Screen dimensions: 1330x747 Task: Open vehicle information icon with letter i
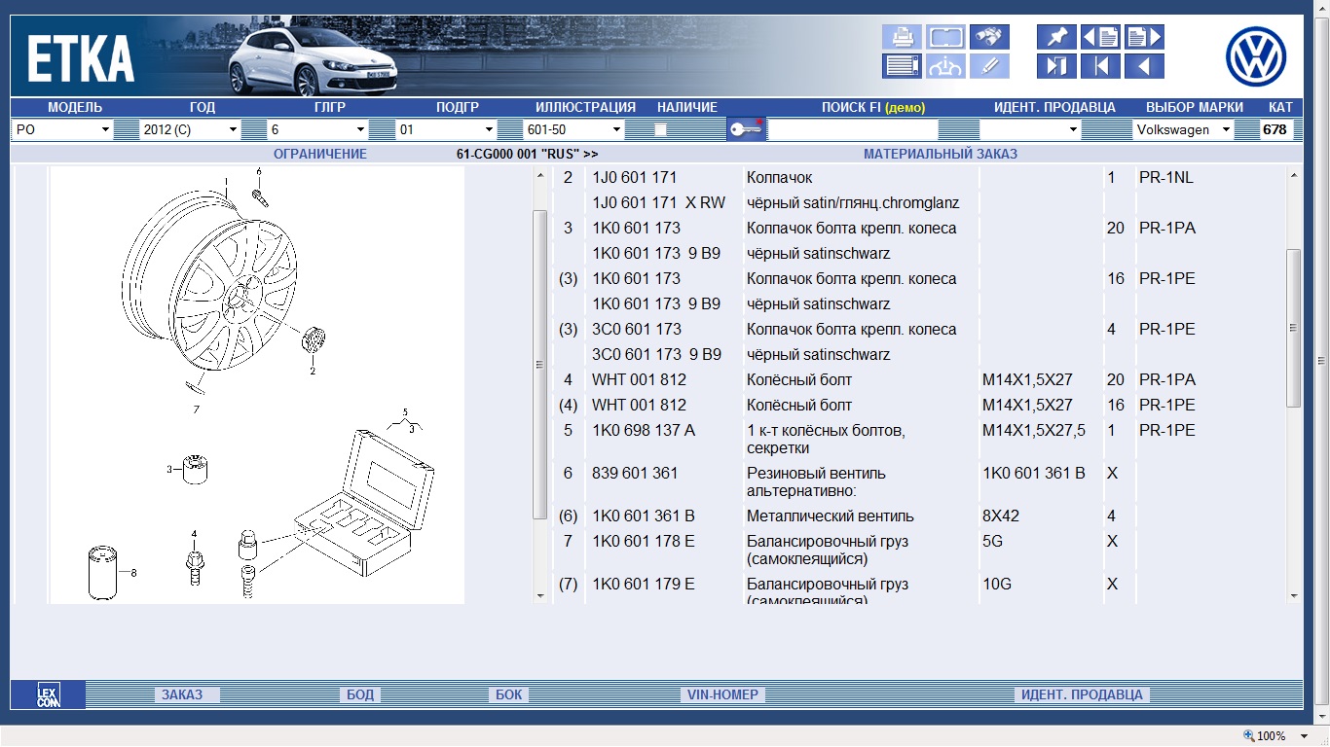[945, 66]
